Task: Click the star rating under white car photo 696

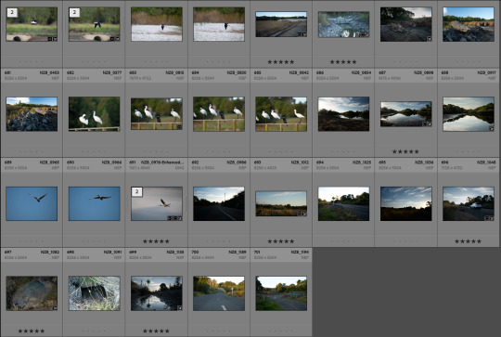Action: pyautogui.click(x=468, y=241)
